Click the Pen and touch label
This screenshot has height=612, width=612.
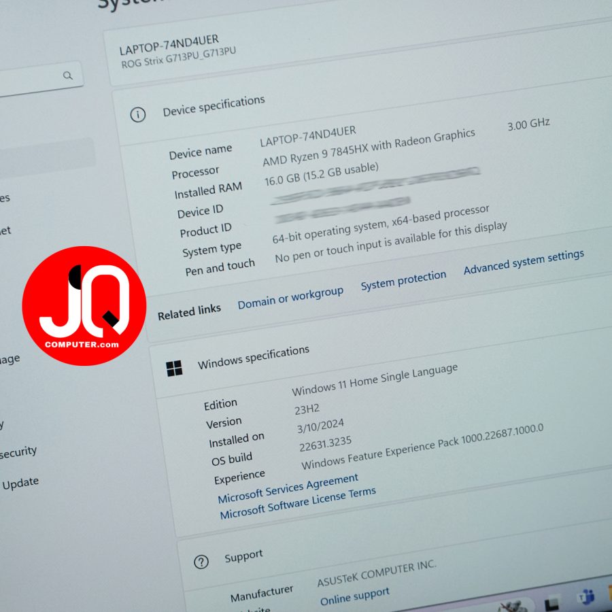click(x=220, y=267)
